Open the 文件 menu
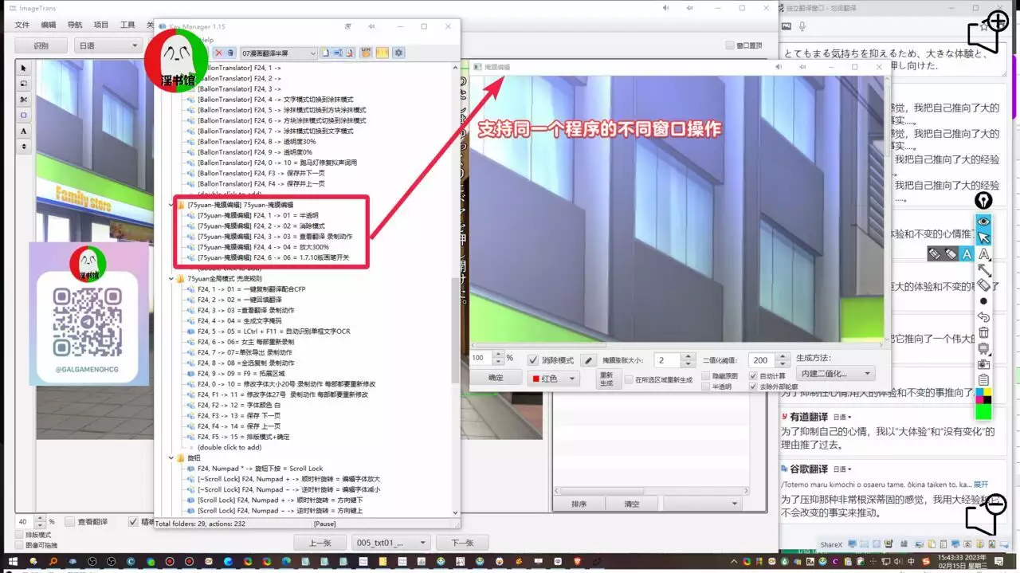The height and width of the screenshot is (573, 1020). click(22, 25)
